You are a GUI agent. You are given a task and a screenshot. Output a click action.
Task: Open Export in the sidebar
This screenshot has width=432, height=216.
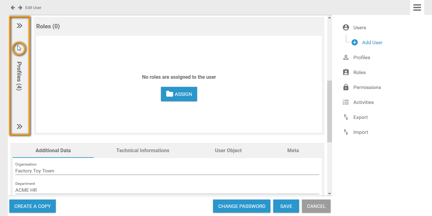click(361, 117)
